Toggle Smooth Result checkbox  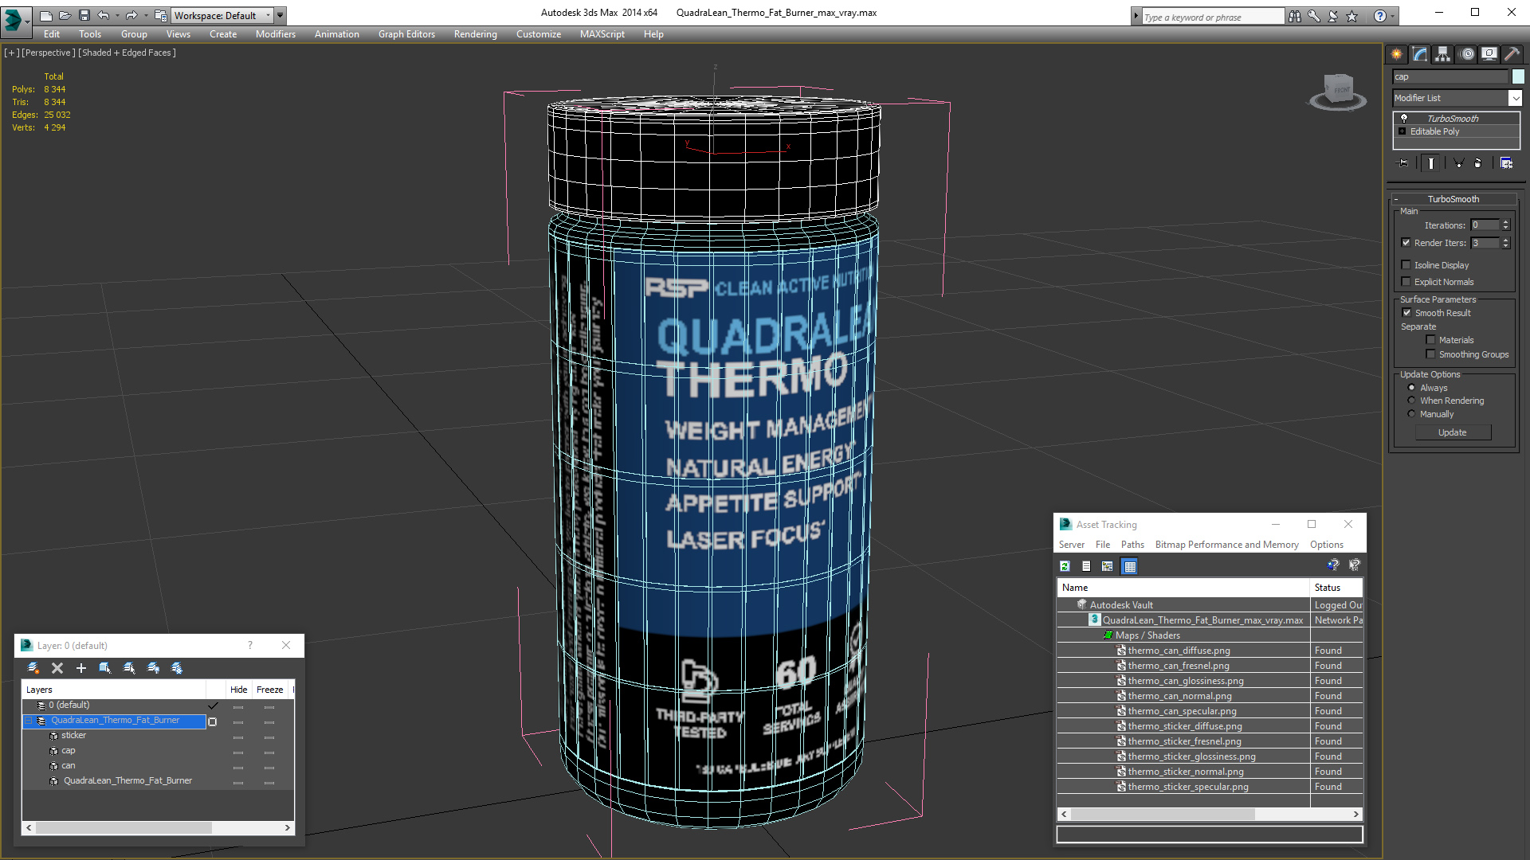coord(1406,313)
